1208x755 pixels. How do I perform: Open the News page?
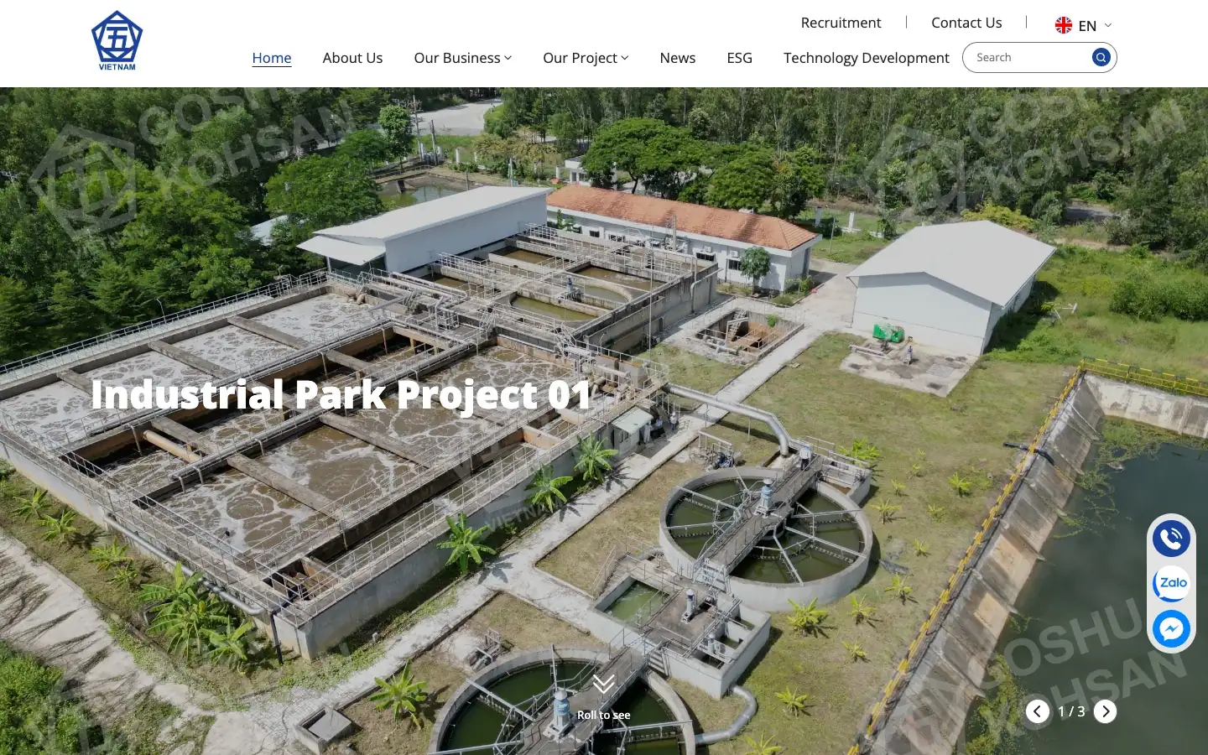[x=677, y=58]
